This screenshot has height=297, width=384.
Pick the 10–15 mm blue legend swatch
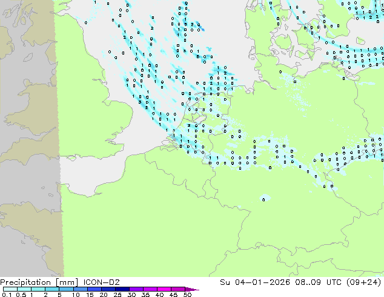click(81, 289)
